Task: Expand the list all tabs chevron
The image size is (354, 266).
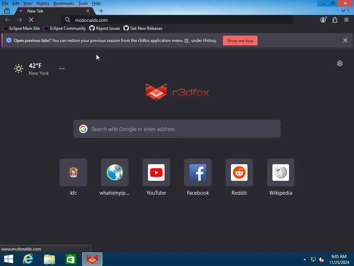Action: tap(343, 11)
